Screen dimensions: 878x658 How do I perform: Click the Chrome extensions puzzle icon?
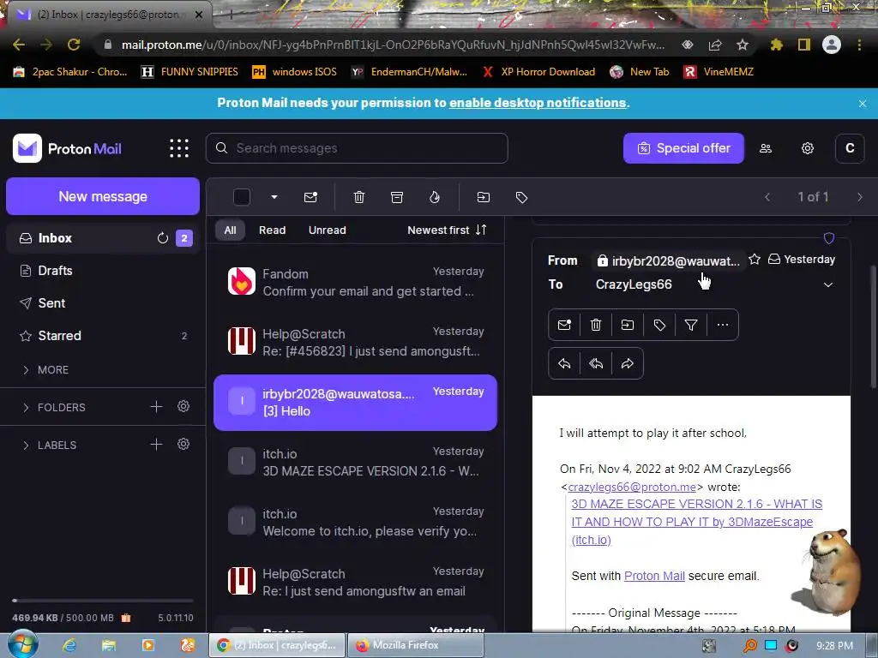coord(776,45)
